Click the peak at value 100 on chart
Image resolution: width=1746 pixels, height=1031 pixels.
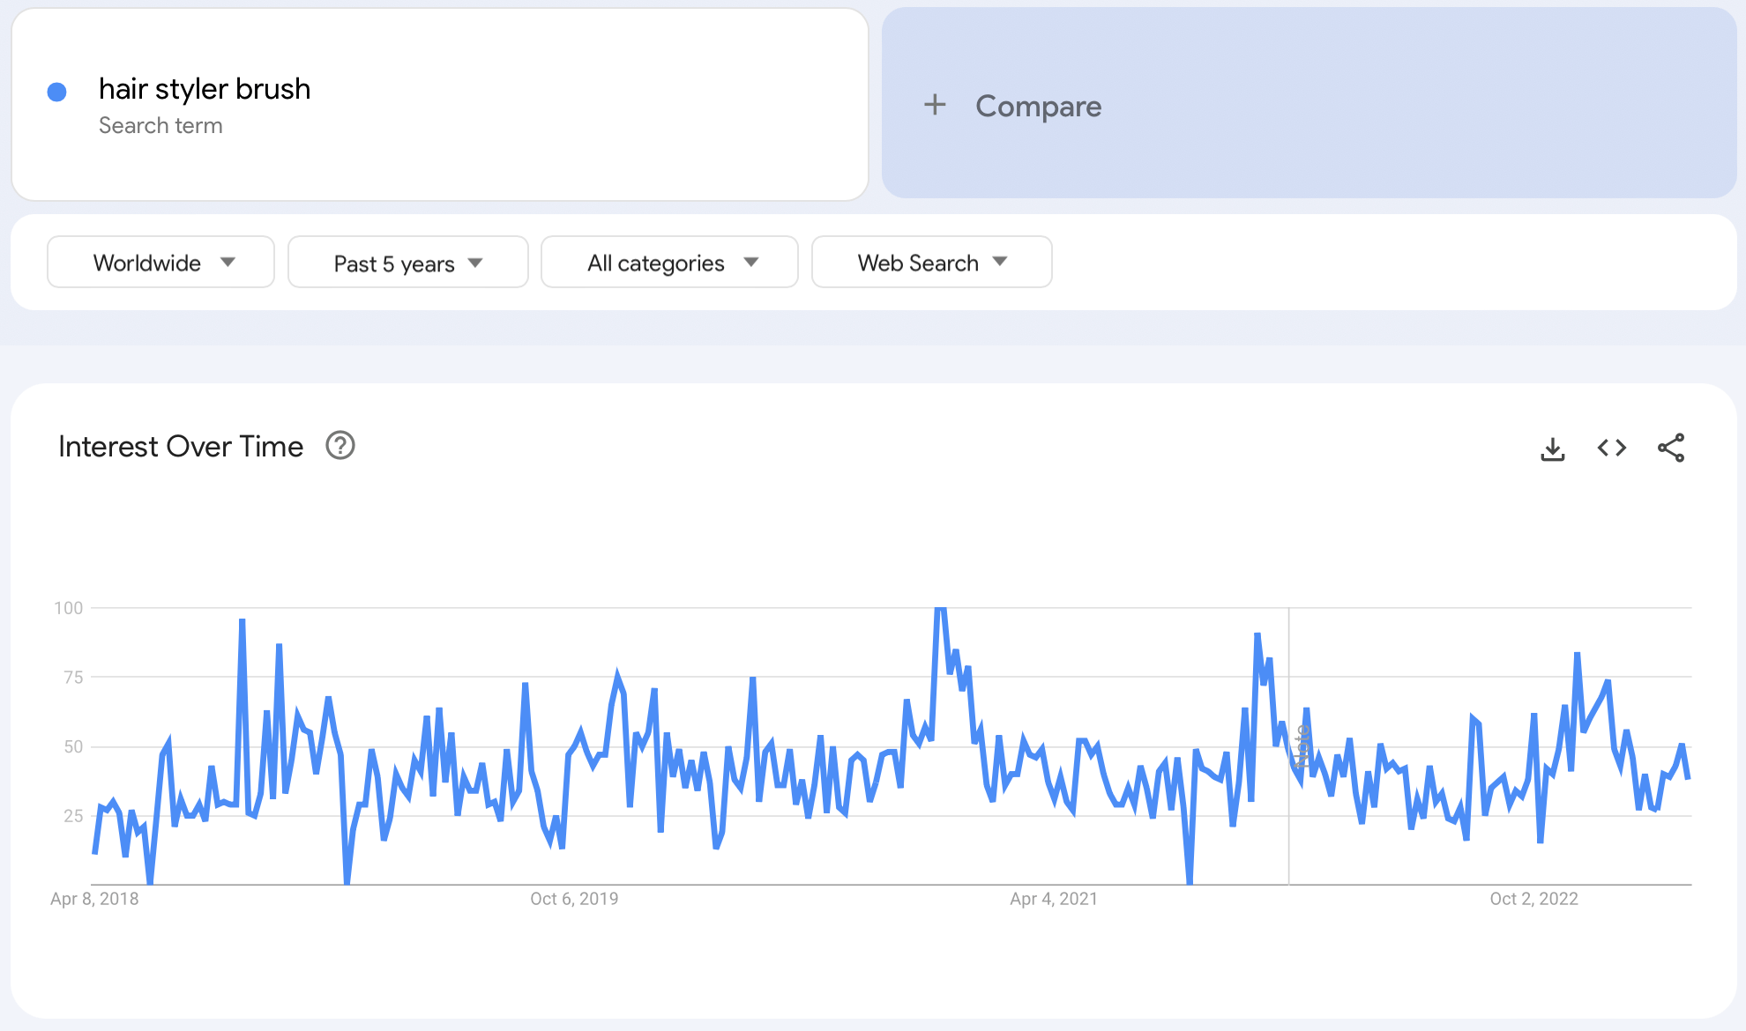(x=940, y=610)
